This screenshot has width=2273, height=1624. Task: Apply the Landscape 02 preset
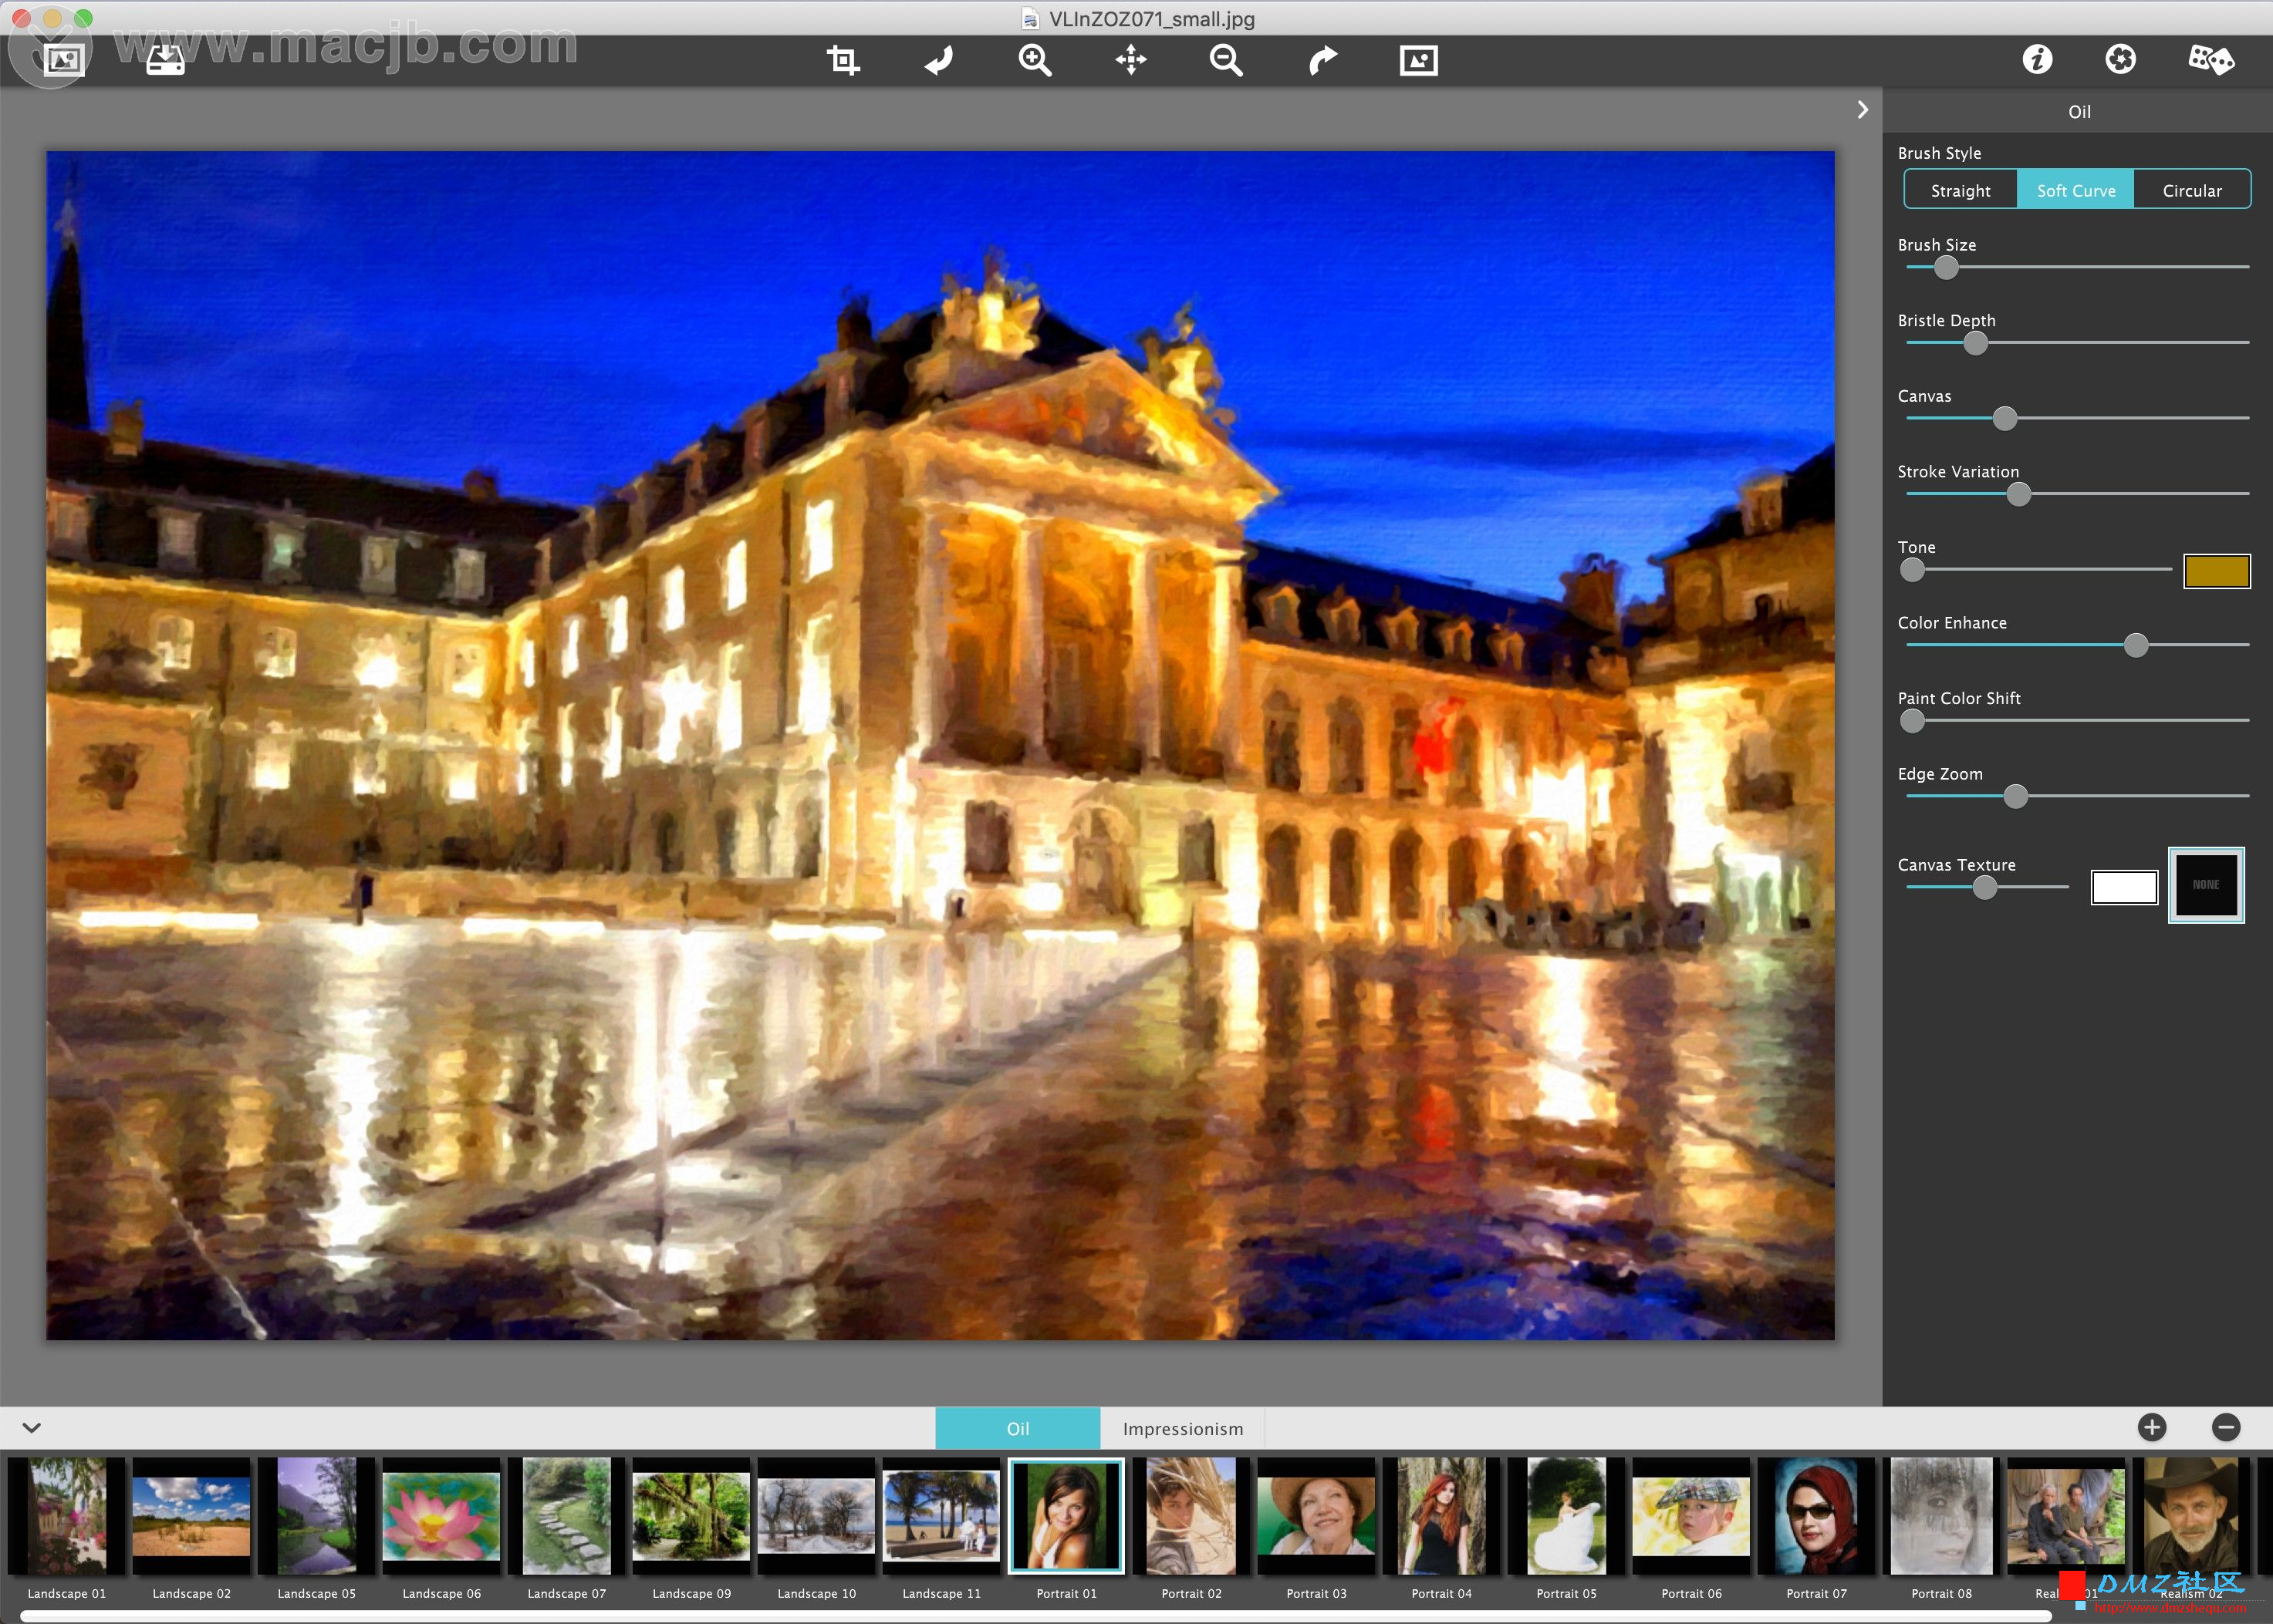coord(191,1516)
